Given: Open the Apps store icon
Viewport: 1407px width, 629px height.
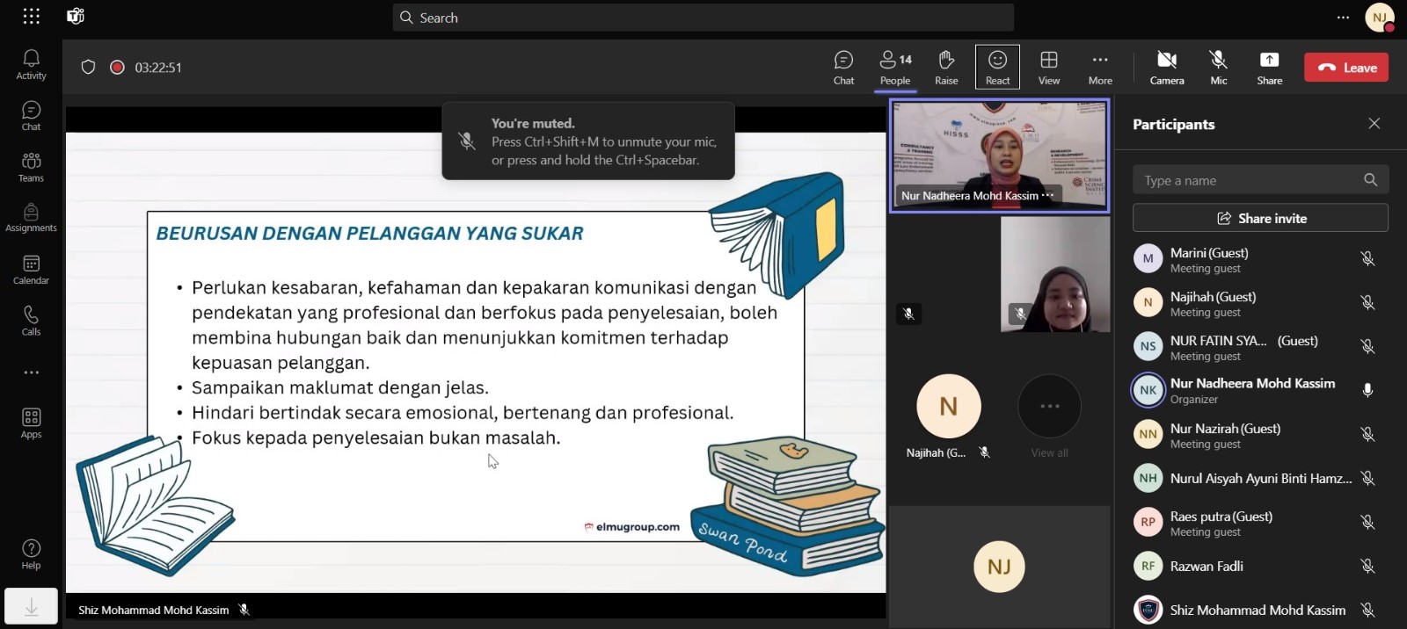Looking at the screenshot, I should click(x=31, y=423).
